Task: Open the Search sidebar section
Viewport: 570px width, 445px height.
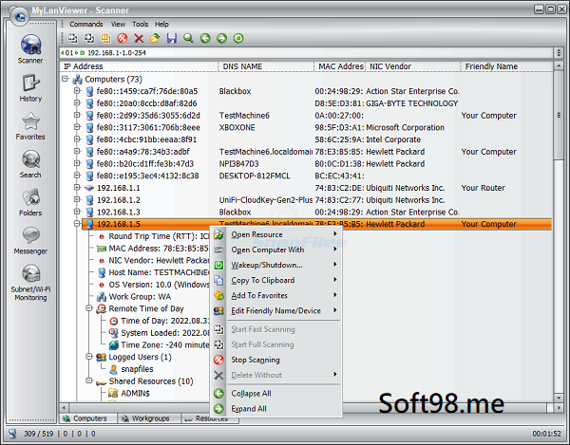Action: (30, 164)
